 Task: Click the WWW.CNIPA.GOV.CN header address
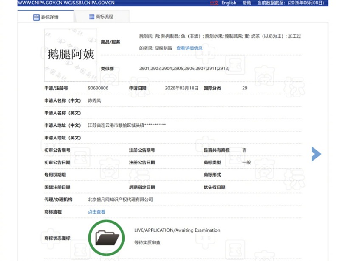40,3
